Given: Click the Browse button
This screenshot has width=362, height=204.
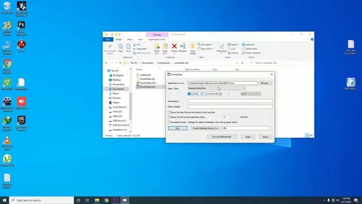Looking at the screenshot, I should point(265,83).
